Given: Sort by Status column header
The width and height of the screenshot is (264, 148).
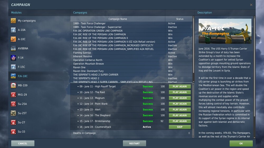Looking at the screenshot, I should coord(180,19).
